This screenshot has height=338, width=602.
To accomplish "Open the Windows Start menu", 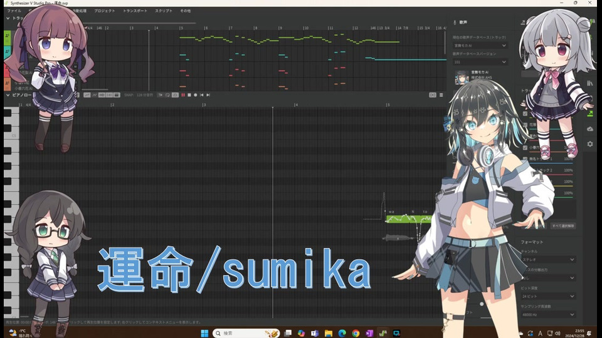I will 204,333.
